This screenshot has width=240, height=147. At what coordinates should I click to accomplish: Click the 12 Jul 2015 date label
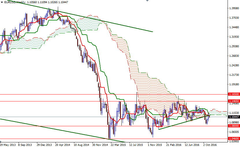[x=136, y=145]
